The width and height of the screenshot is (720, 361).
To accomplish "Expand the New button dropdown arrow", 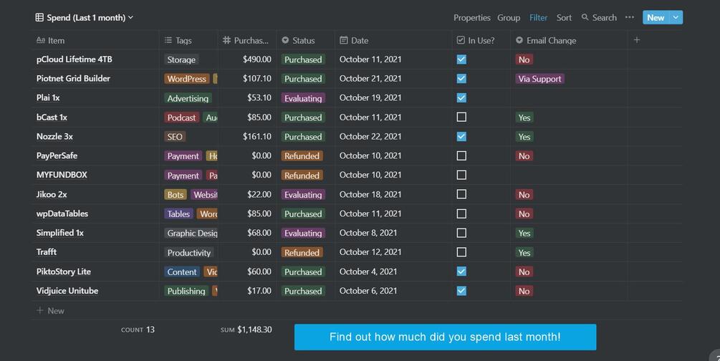I will pos(676,17).
